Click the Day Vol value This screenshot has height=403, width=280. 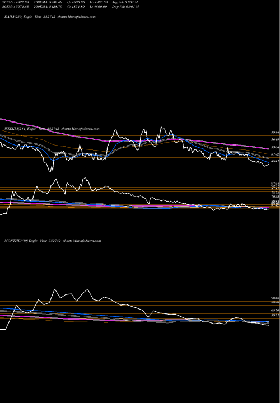[x=125, y=6]
